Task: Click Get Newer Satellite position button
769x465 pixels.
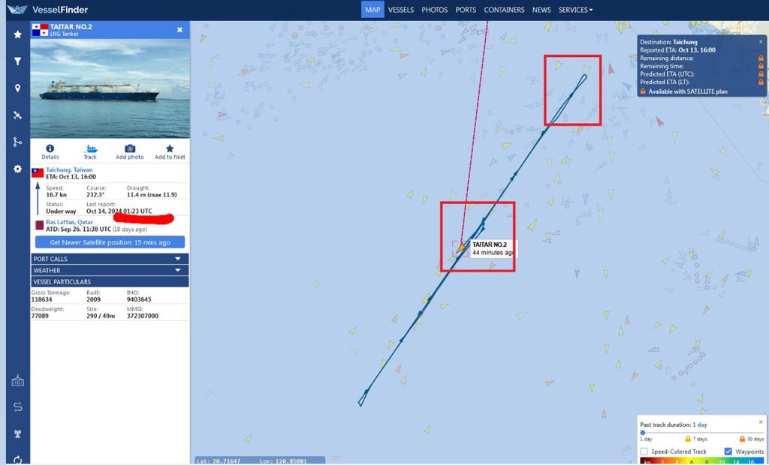Action: pyautogui.click(x=110, y=242)
